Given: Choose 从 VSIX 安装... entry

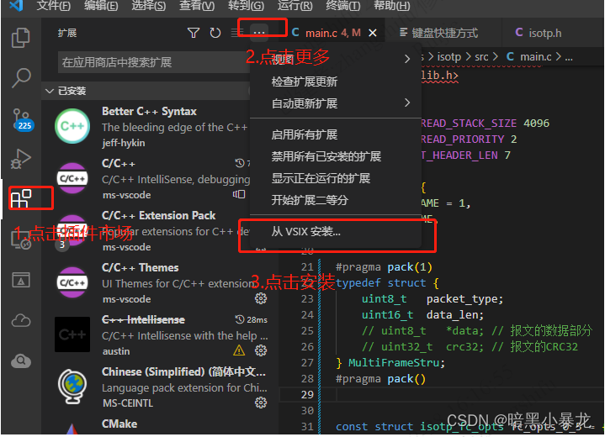Looking at the screenshot, I should click(336, 231).
